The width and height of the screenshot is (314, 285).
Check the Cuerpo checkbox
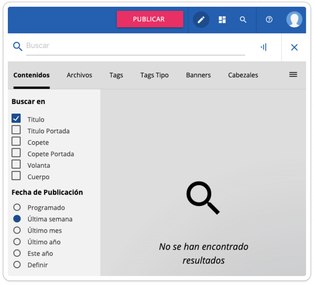tap(16, 176)
